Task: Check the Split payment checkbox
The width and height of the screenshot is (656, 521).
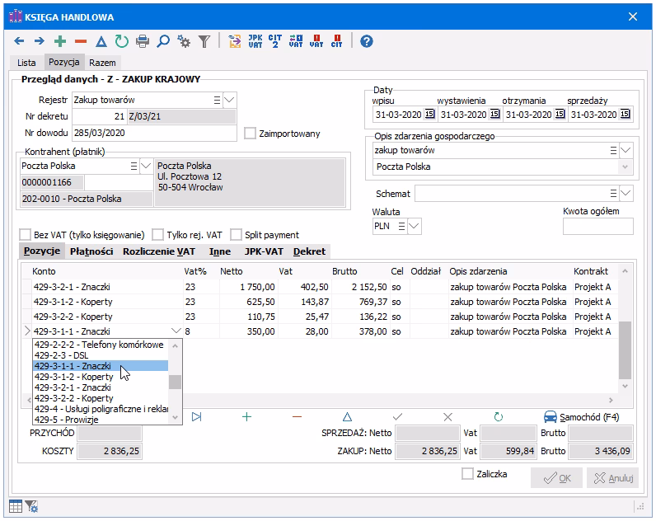Action: [x=237, y=235]
